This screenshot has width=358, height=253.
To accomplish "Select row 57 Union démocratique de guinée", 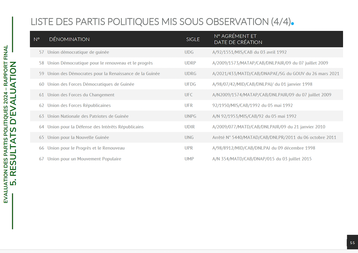I will pyautogui.click(x=78, y=52).
